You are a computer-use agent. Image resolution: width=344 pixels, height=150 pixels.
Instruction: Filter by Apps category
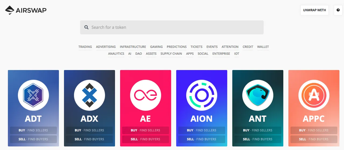tap(190, 54)
